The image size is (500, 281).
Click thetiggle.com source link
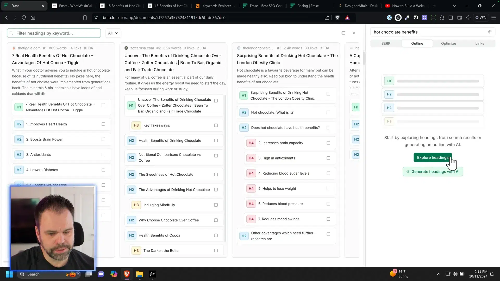click(x=29, y=48)
